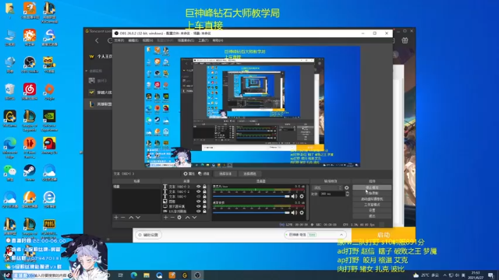Click the yellow 启动 button in WeGame
This screenshot has width=499, height=280.
[x=384, y=235]
